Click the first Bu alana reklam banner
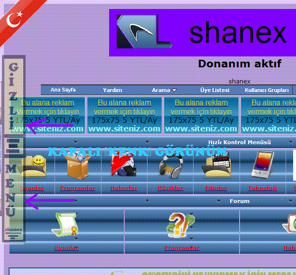Viewport: 296px width, 275px height. (x=47, y=115)
